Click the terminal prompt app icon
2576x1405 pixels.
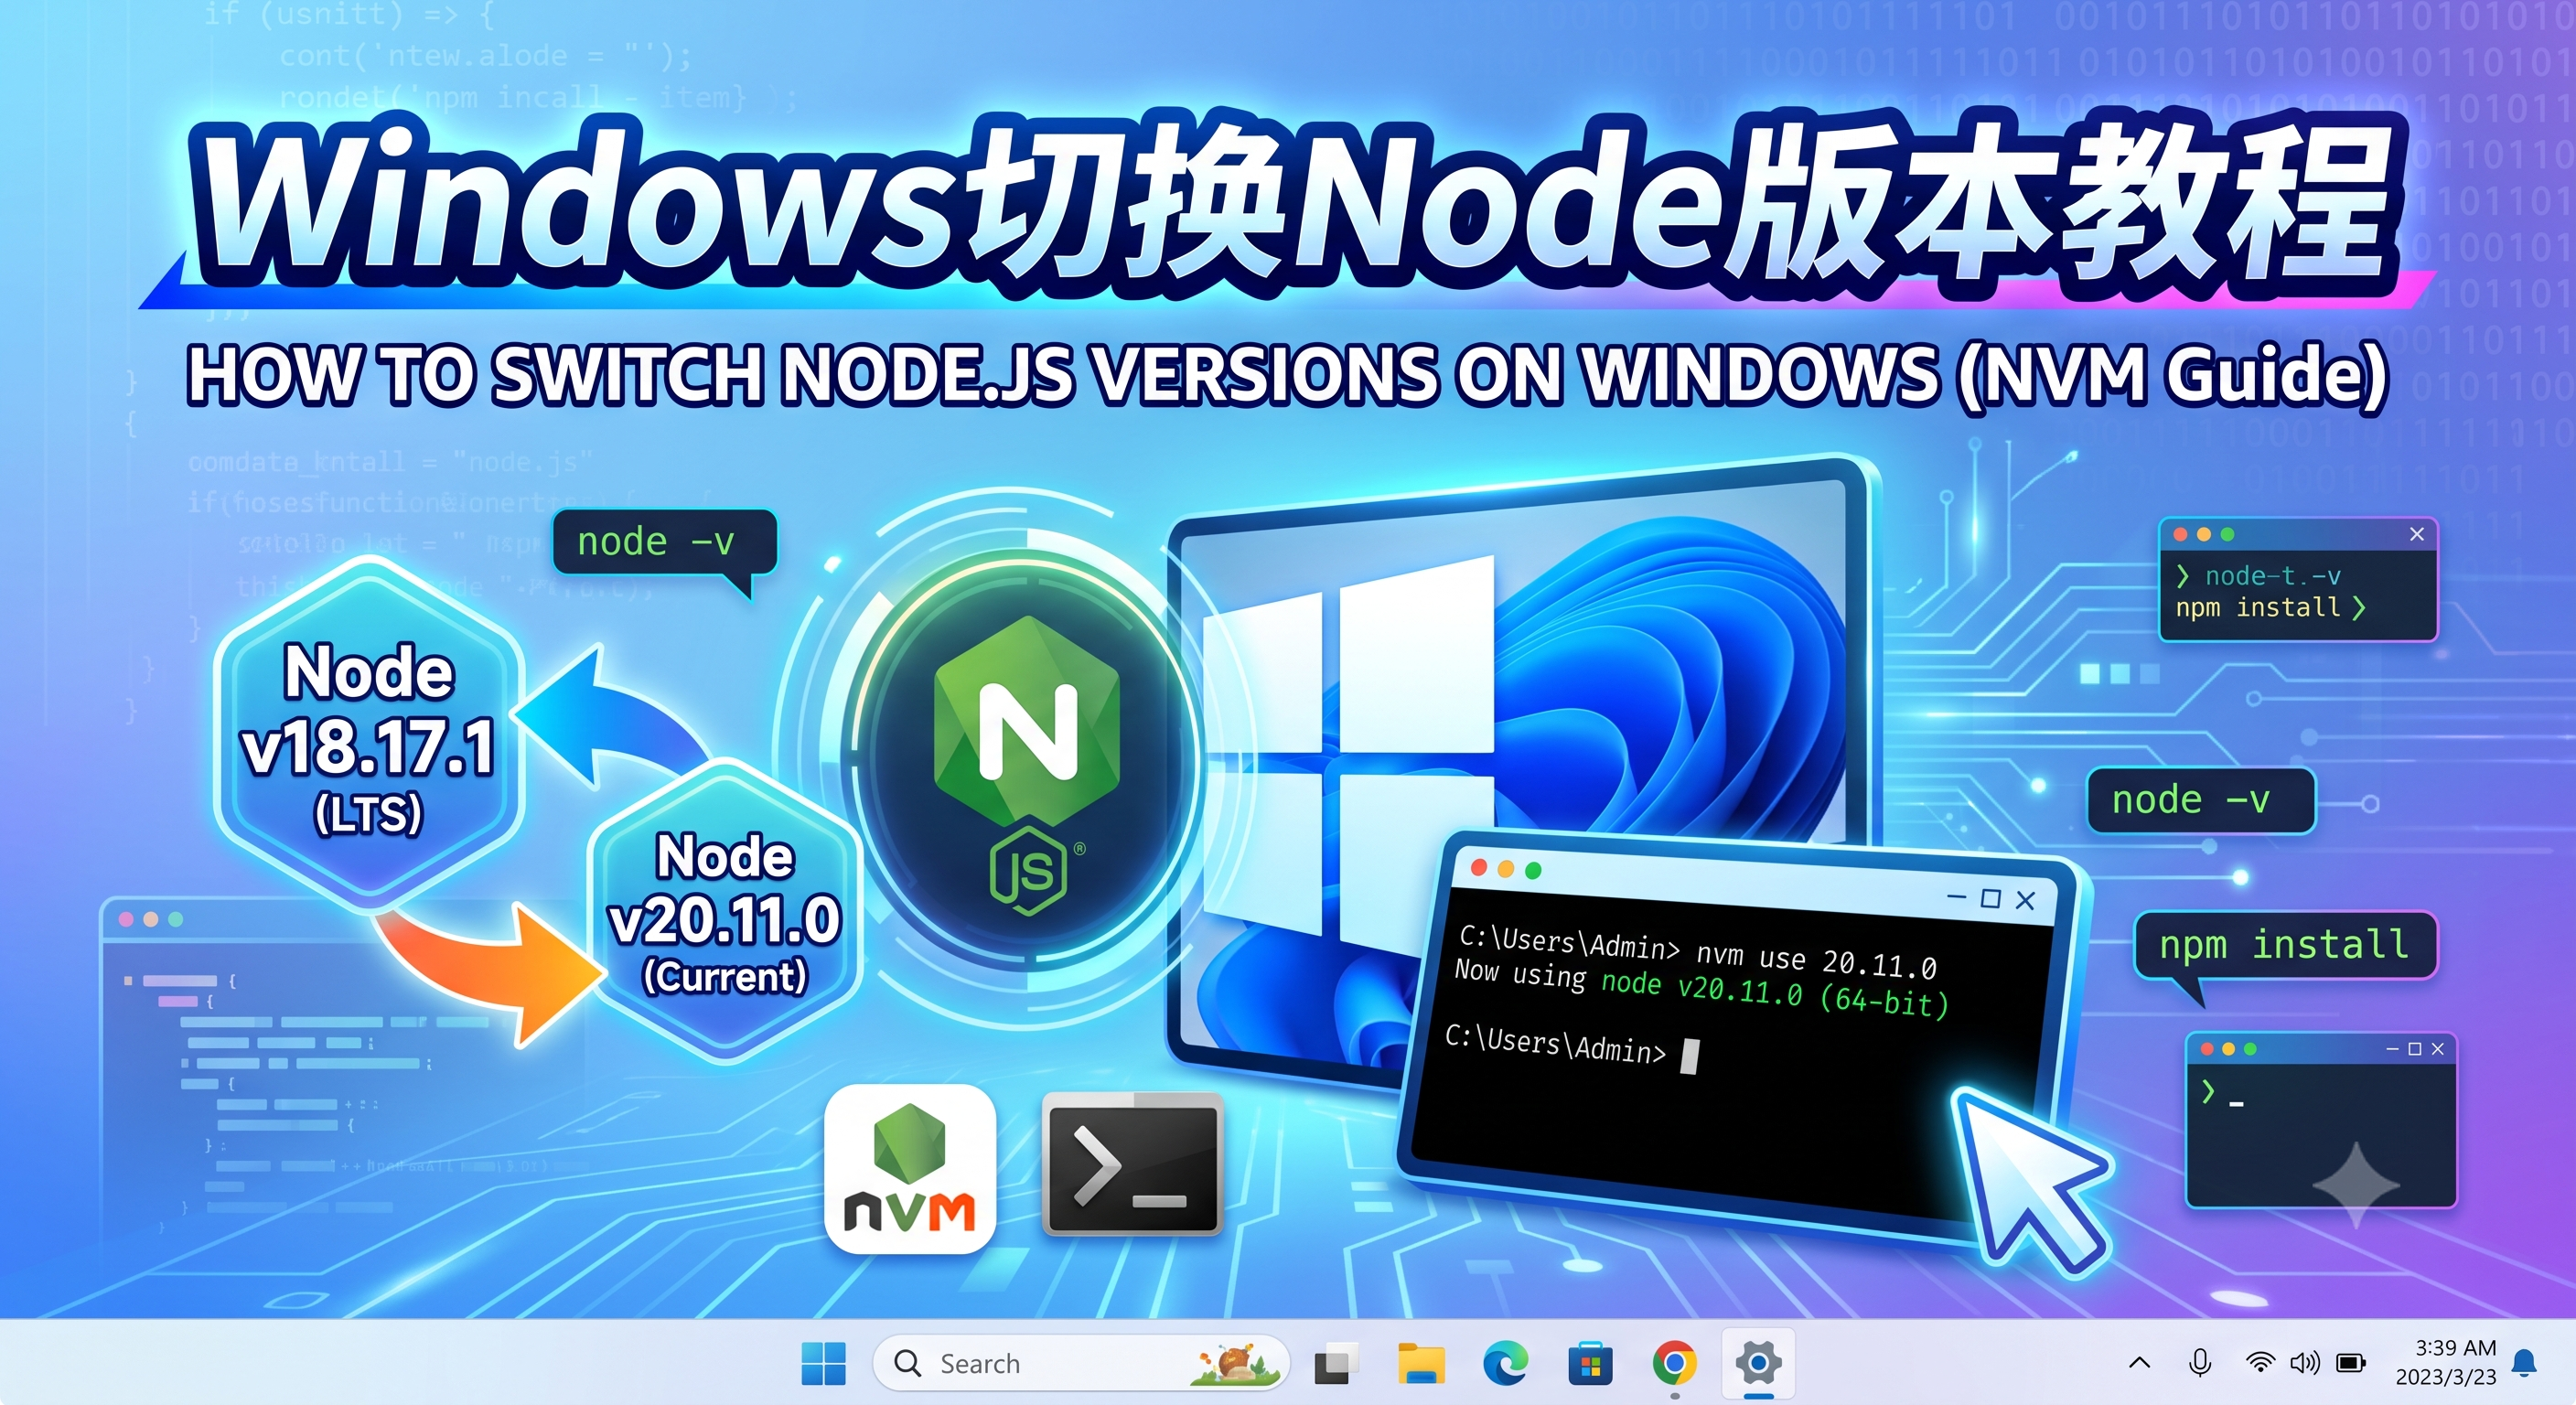pyautogui.click(x=1132, y=1164)
